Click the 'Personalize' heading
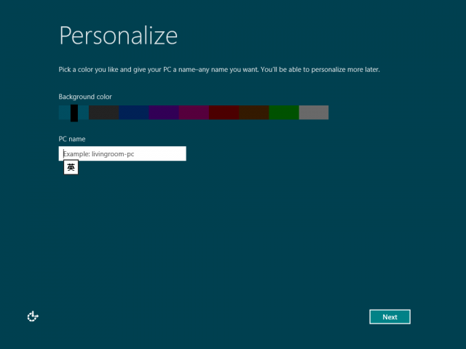Image resolution: width=466 pixels, height=349 pixels. [x=118, y=36]
